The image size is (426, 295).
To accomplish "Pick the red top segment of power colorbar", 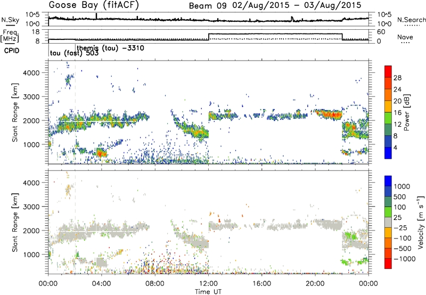I will click(388, 71).
